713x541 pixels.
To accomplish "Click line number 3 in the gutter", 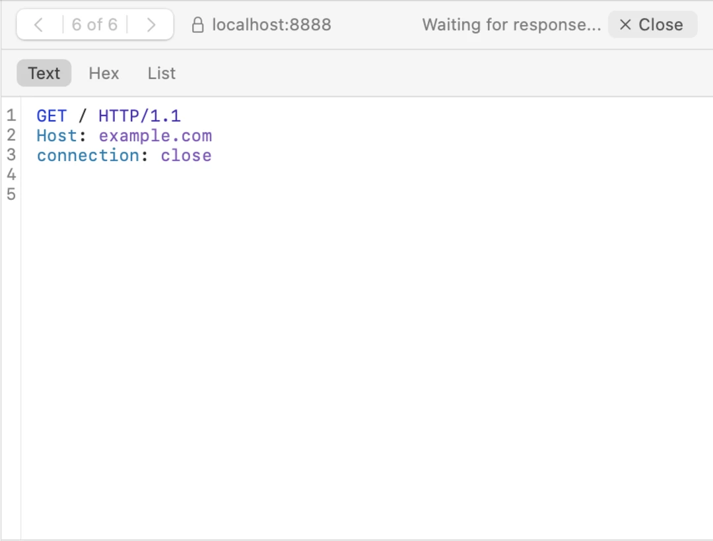I will (x=11, y=155).
